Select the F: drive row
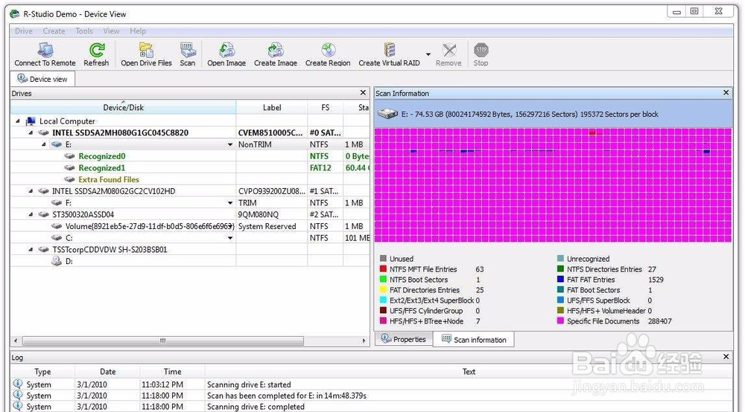The height and width of the screenshot is (412, 745). tap(189, 203)
